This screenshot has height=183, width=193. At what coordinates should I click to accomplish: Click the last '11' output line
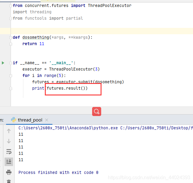21,160
